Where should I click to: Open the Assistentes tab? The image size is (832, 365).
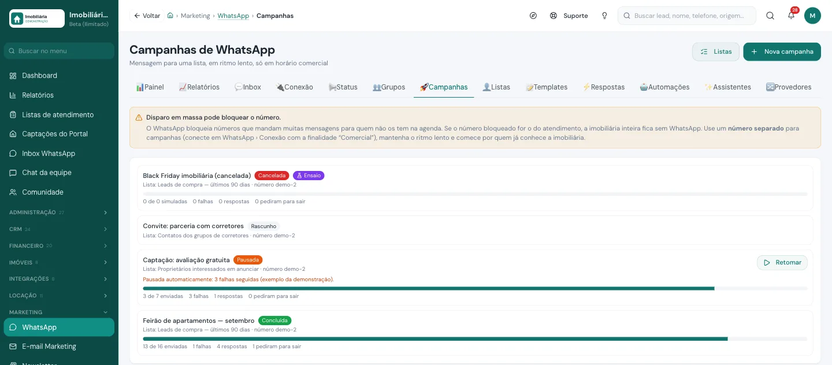pos(727,87)
